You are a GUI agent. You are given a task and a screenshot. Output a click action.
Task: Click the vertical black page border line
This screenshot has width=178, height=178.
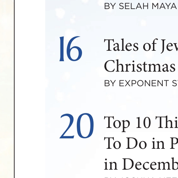tap(14, 89)
